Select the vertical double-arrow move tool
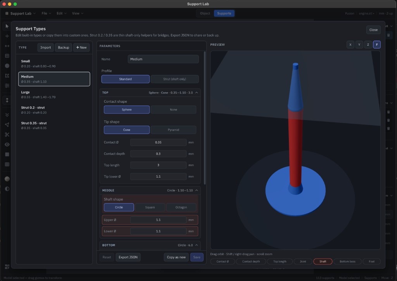This screenshot has width=397, height=281. (x=7, y=100)
